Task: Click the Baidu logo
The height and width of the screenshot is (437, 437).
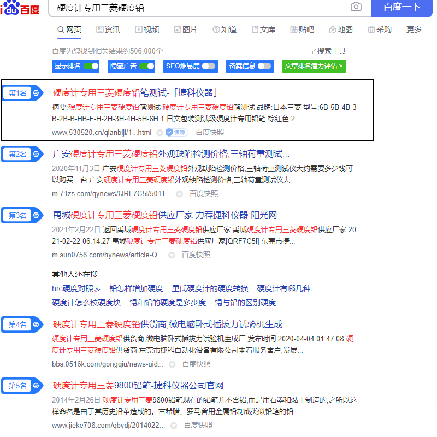Action: tap(20, 8)
